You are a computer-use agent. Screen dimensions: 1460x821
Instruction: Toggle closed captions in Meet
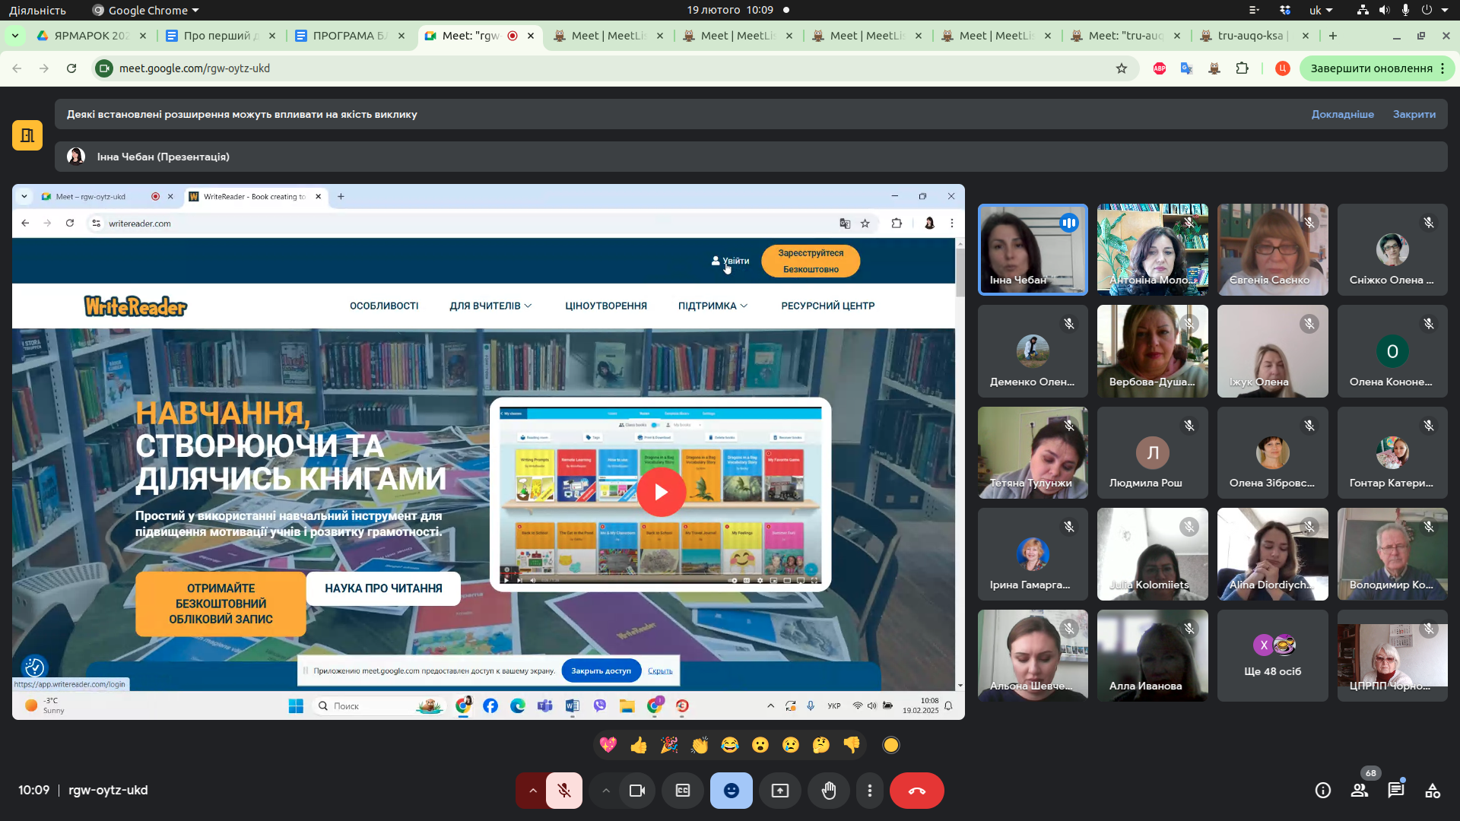coord(683,791)
